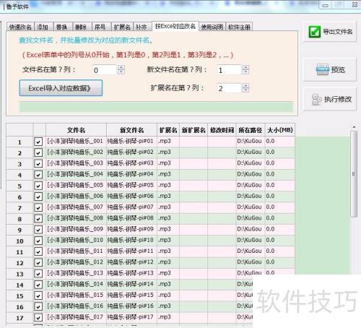Toggle the checkbox in row 12
This screenshot has width=361, height=328.
click(38, 262)
